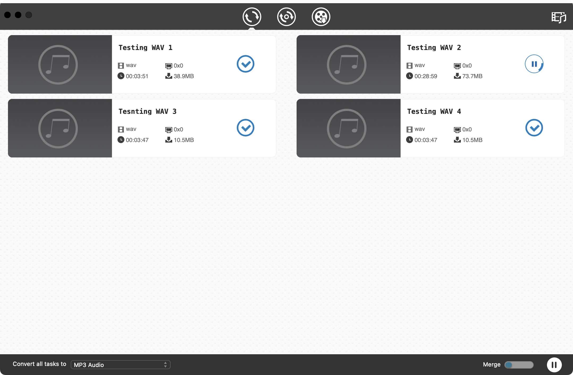Click the wav format film icon on WAV 4
The image size is (573, 375).
pos(409,130)
